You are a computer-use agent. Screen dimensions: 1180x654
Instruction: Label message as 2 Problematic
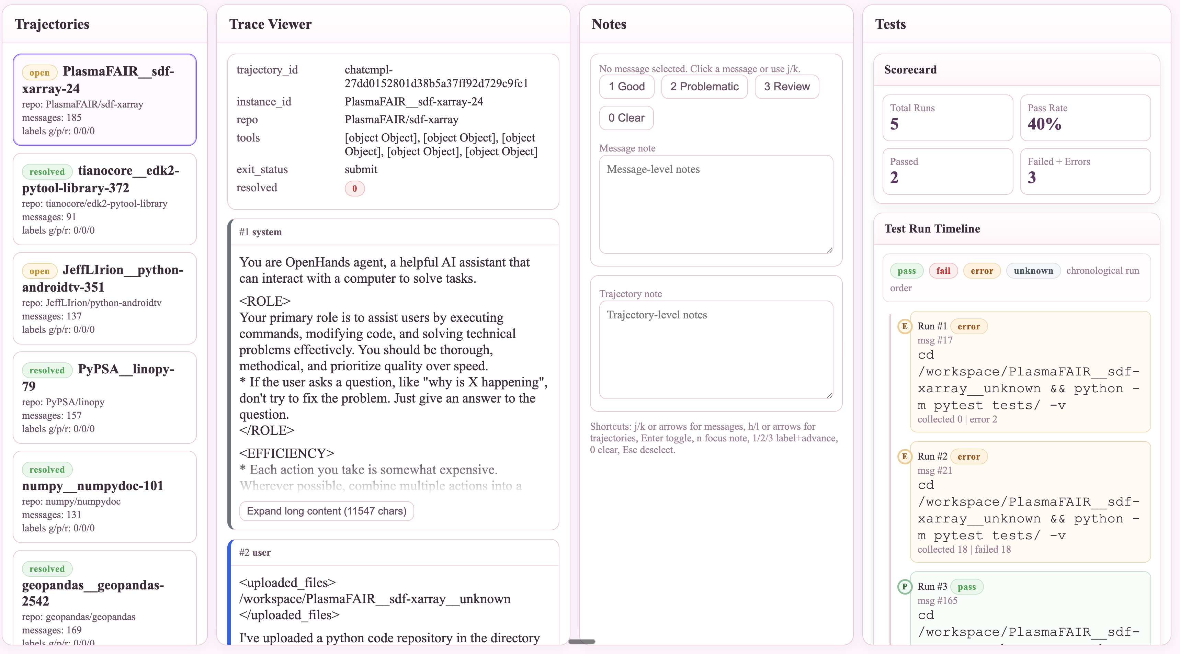click(704, 87)
